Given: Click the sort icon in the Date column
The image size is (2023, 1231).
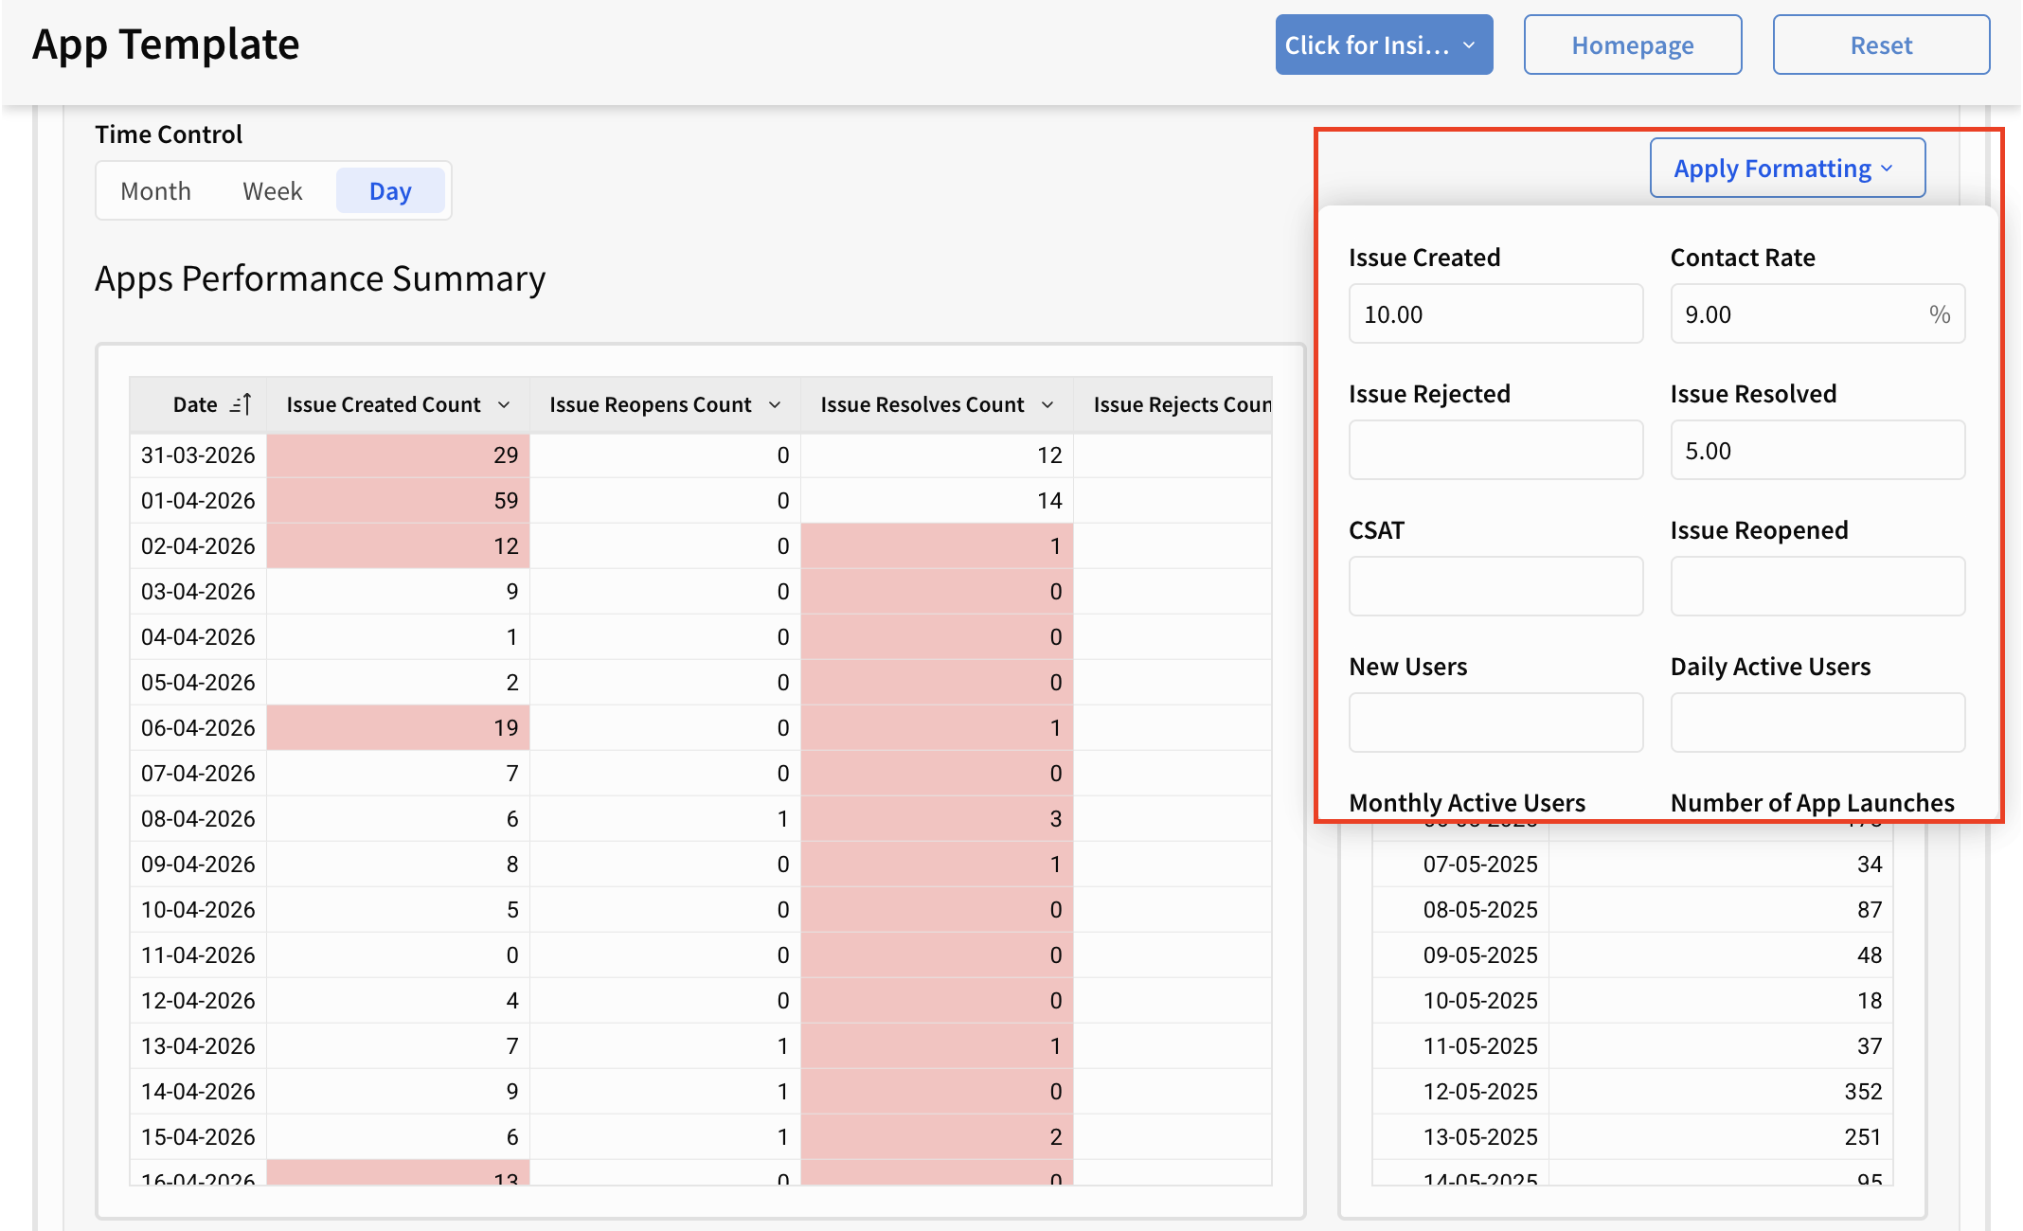Looking at the screenshot, I should 241,404.
